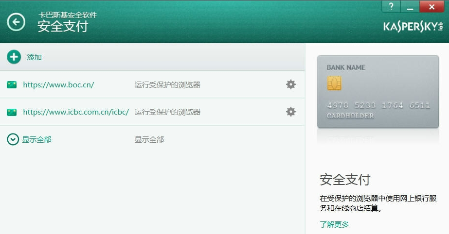Click 运行受保护的浏览器 in the icbc row

pyautogui.click(x=167, y=112)
